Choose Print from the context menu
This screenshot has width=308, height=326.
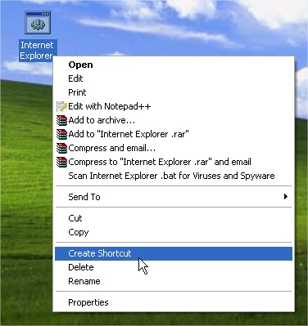pyautogui.click(x=174, y=92)
